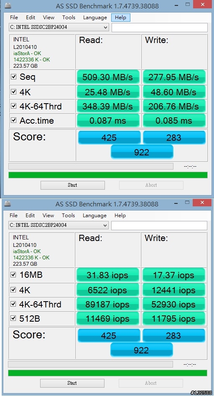Viewport: 214px width, 396px height.
Task: Click green progress bar in lower window
Action: point(108,373)
